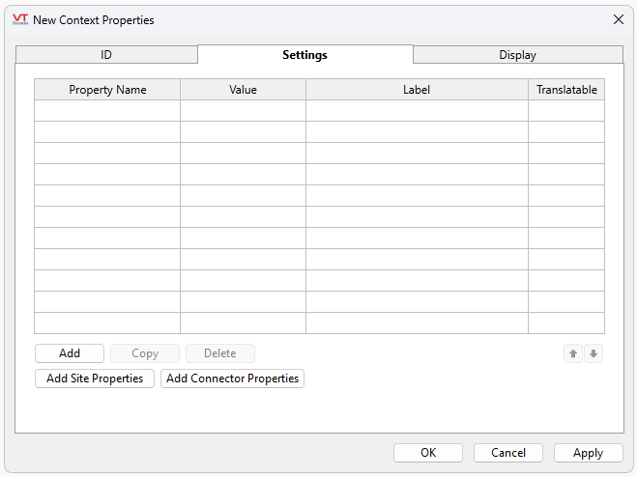Click the Label column header

pyautogui.click(x=417, y=89)
